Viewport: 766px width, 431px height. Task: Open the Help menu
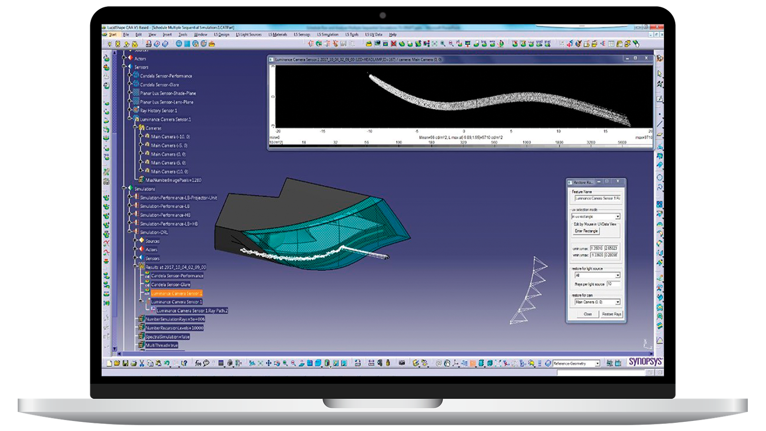[x=393, y=34]
